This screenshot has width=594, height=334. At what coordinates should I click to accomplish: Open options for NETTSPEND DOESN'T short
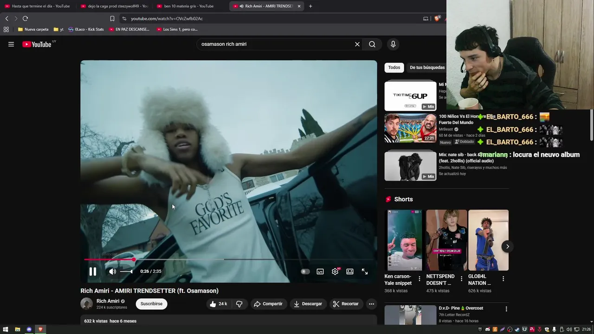click(461, 279)
